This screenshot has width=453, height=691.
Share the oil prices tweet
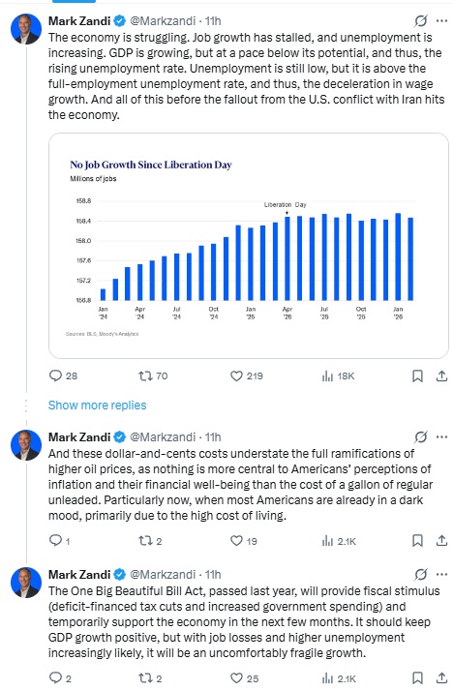(441, 540)
